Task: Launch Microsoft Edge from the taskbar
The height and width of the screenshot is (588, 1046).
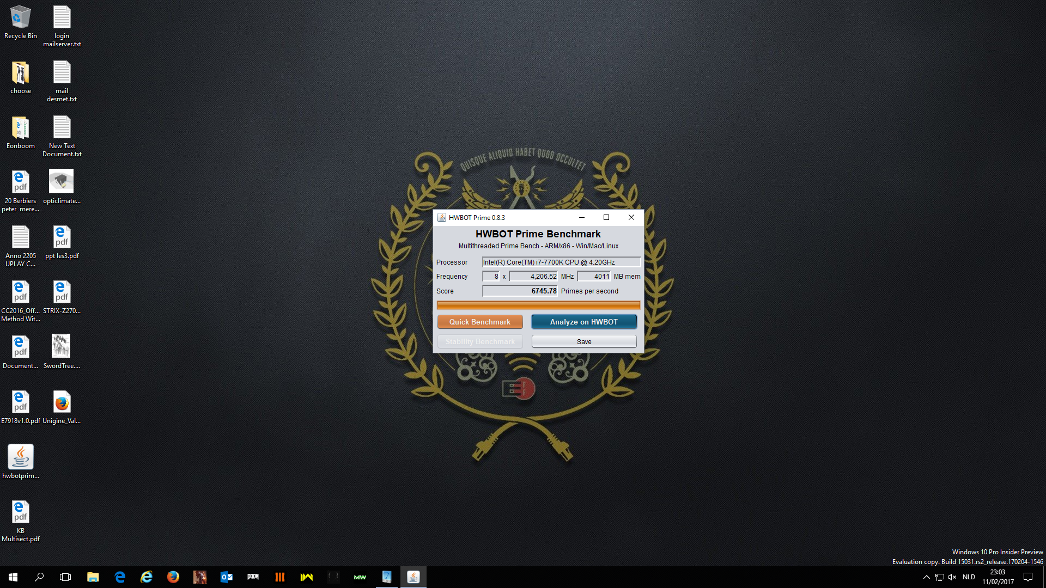Action: click(x=120, y=577)
